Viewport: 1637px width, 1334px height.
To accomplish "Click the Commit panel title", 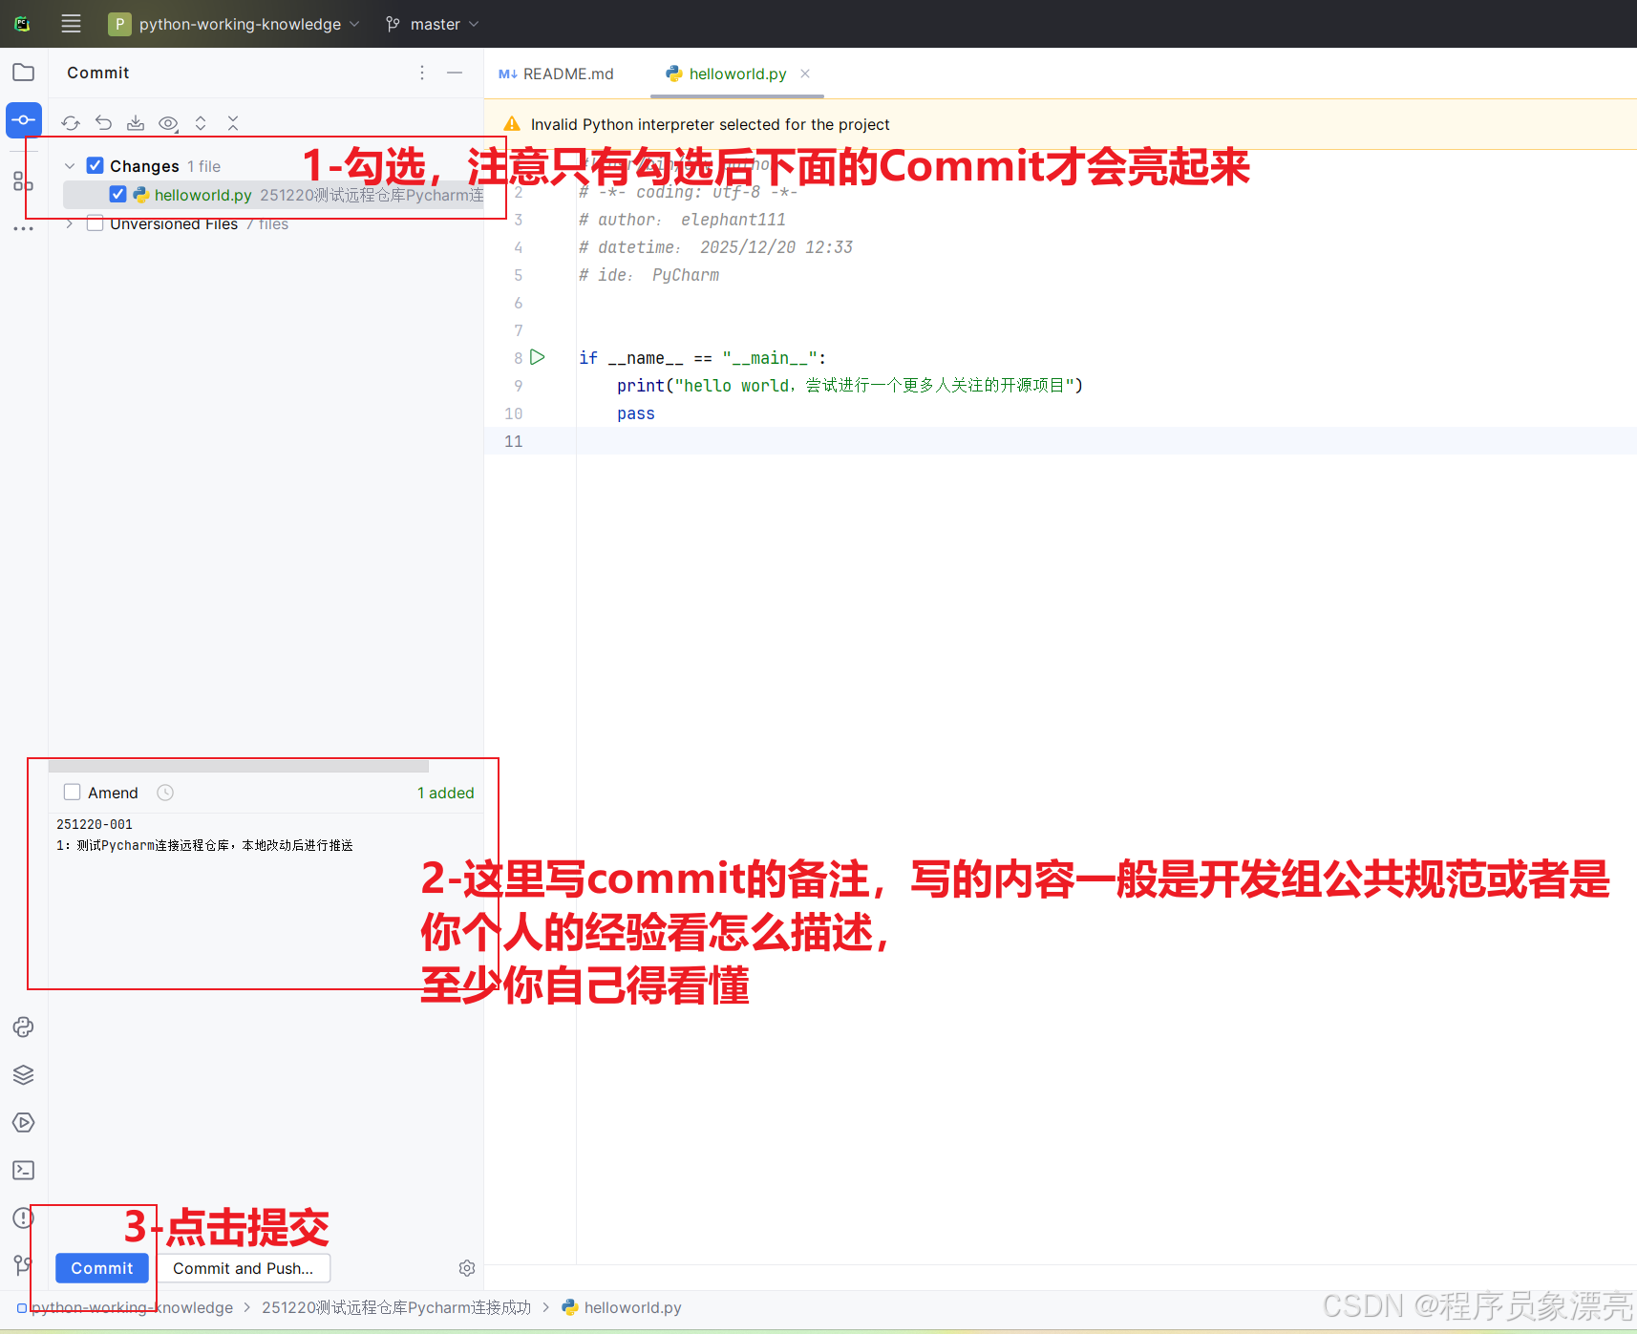I will click(98, 73).
